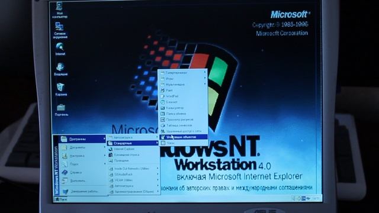Click the Пуск start button
This screenshot has width=379, height=213.
coord(61,199)
